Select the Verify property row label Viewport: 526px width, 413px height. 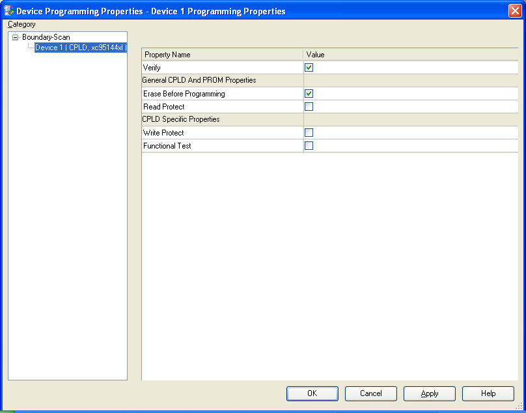point(152,68)
